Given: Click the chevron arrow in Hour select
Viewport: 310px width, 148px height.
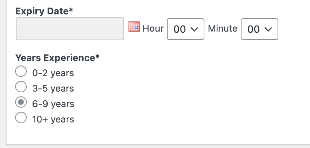Looking at the screenshot, I should click(194, 29).
